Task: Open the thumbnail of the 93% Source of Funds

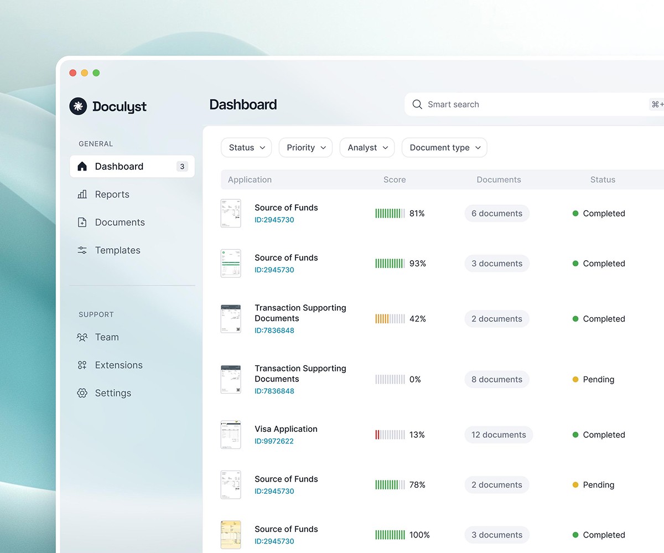Action: click(231, 263)
